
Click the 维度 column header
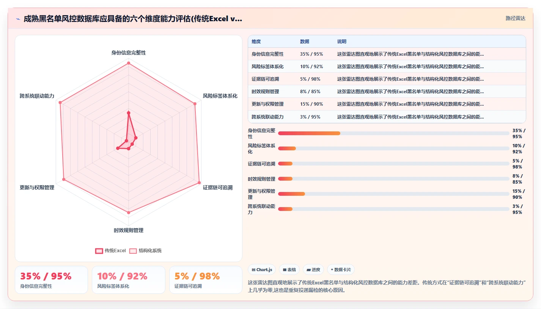tap(256, 42)
